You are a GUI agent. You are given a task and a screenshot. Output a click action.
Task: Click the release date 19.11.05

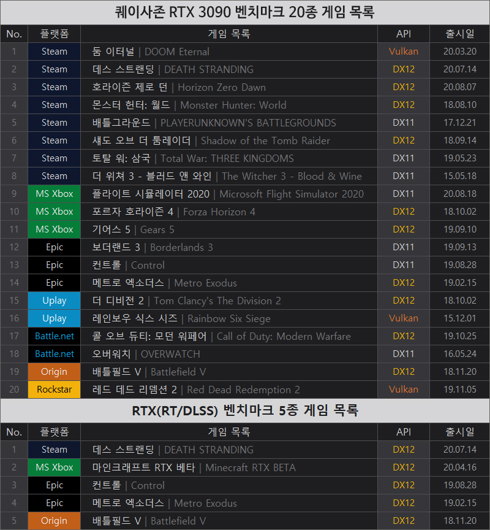[x=460, y=390]
